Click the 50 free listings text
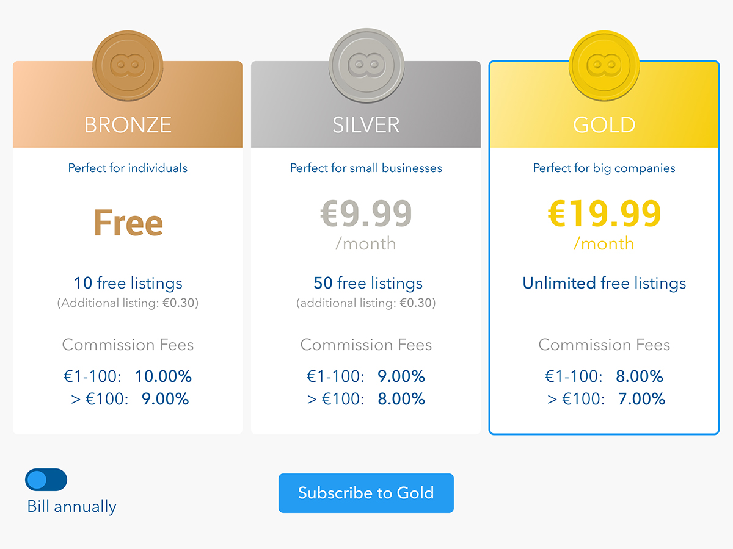 point(368,283)
